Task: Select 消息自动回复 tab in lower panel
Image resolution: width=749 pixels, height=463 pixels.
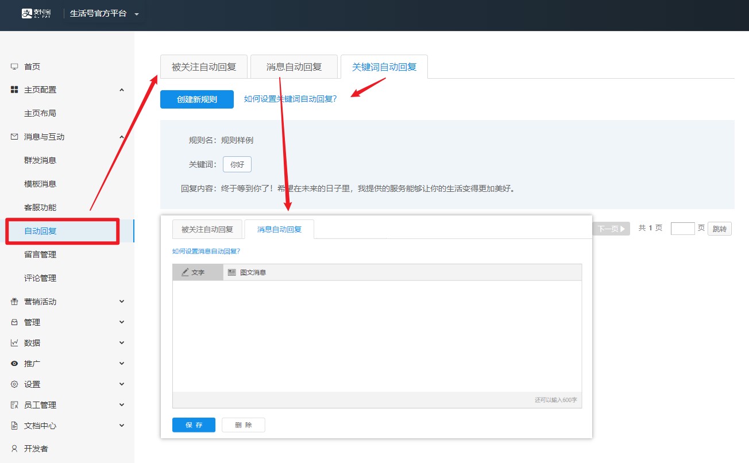Action: coord(279,229)
